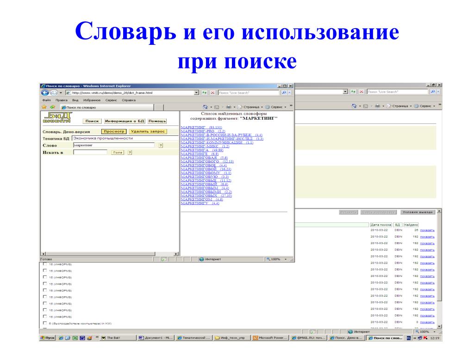Refresh the dictionary search page in the front window
Screen dimensions: 474x355
coord(204,92)
